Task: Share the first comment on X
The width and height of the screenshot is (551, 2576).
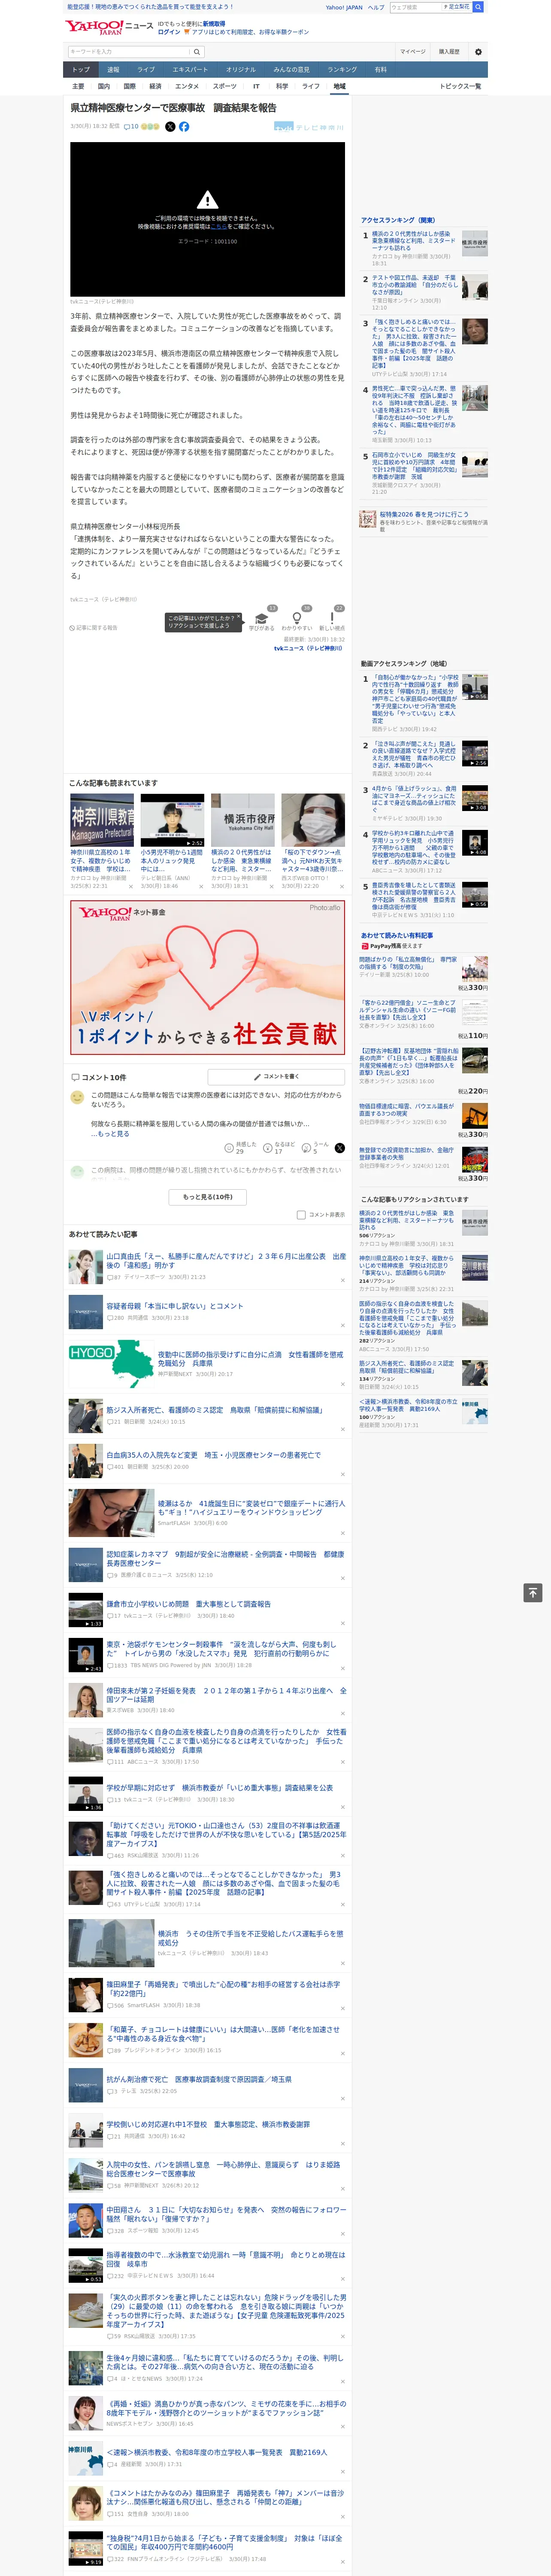Action: (339, 1148)
